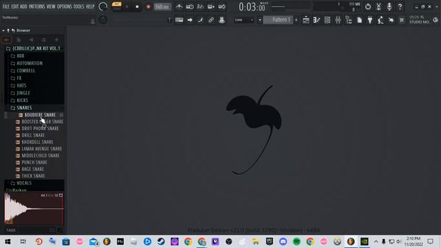Open project info document icon
441x248 pixels.
pyautogui.click(x=360, y=20)
